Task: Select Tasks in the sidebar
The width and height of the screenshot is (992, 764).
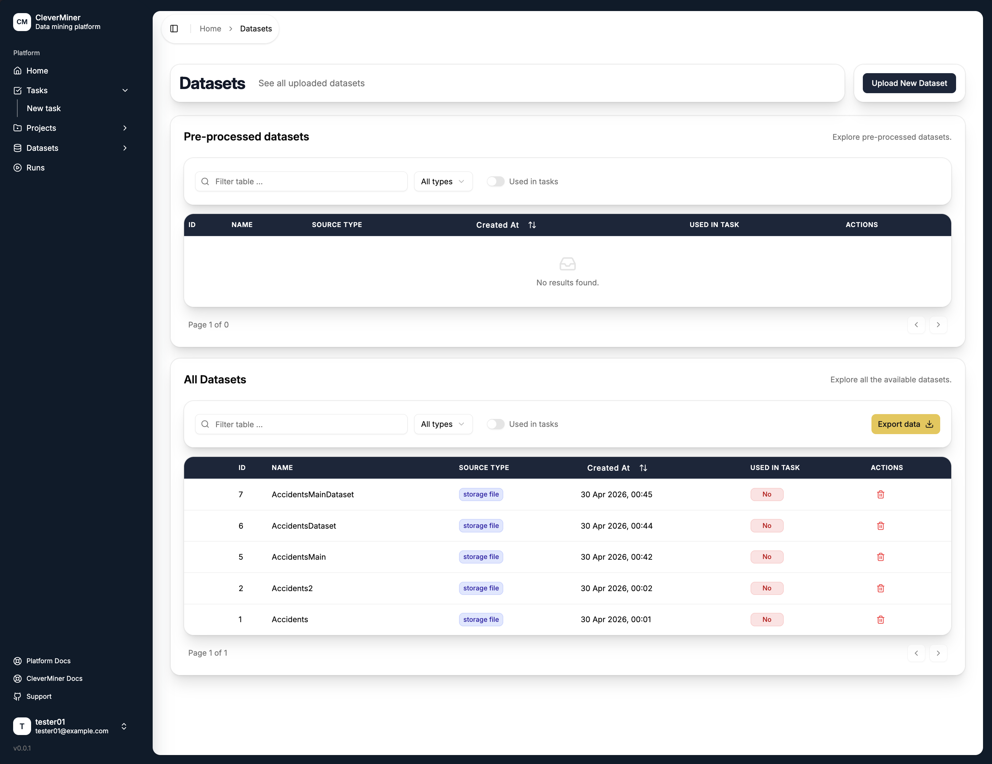Action: (x=37, y=90)
